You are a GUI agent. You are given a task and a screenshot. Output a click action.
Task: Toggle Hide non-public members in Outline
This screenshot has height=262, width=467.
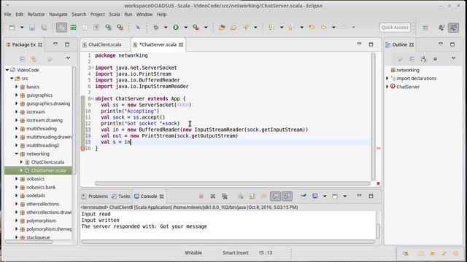435,59
